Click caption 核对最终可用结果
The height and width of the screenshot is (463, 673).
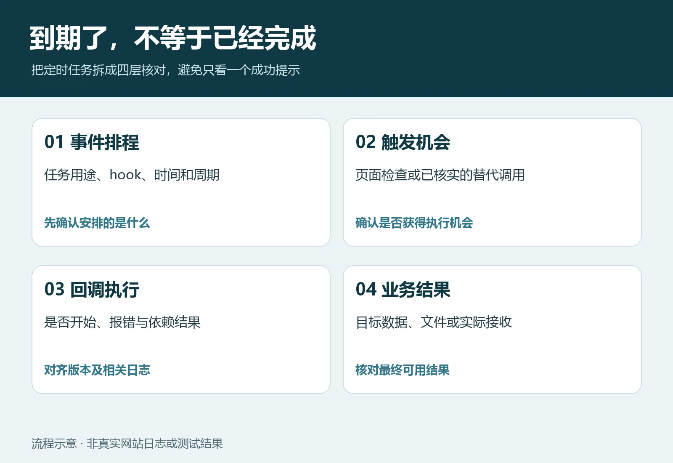click(x=403, y=370)
